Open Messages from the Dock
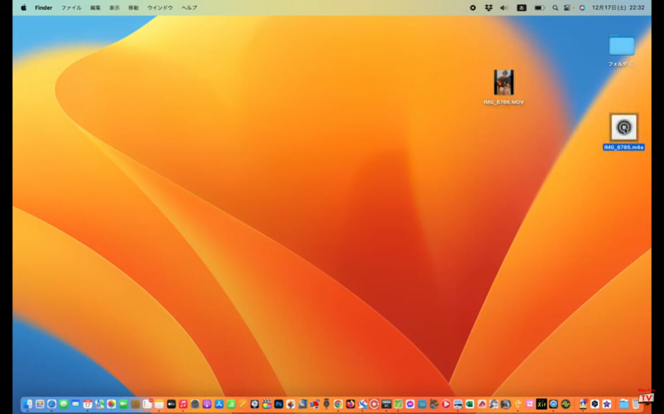This screenshot has height=414, width=664. click(64, 404)
